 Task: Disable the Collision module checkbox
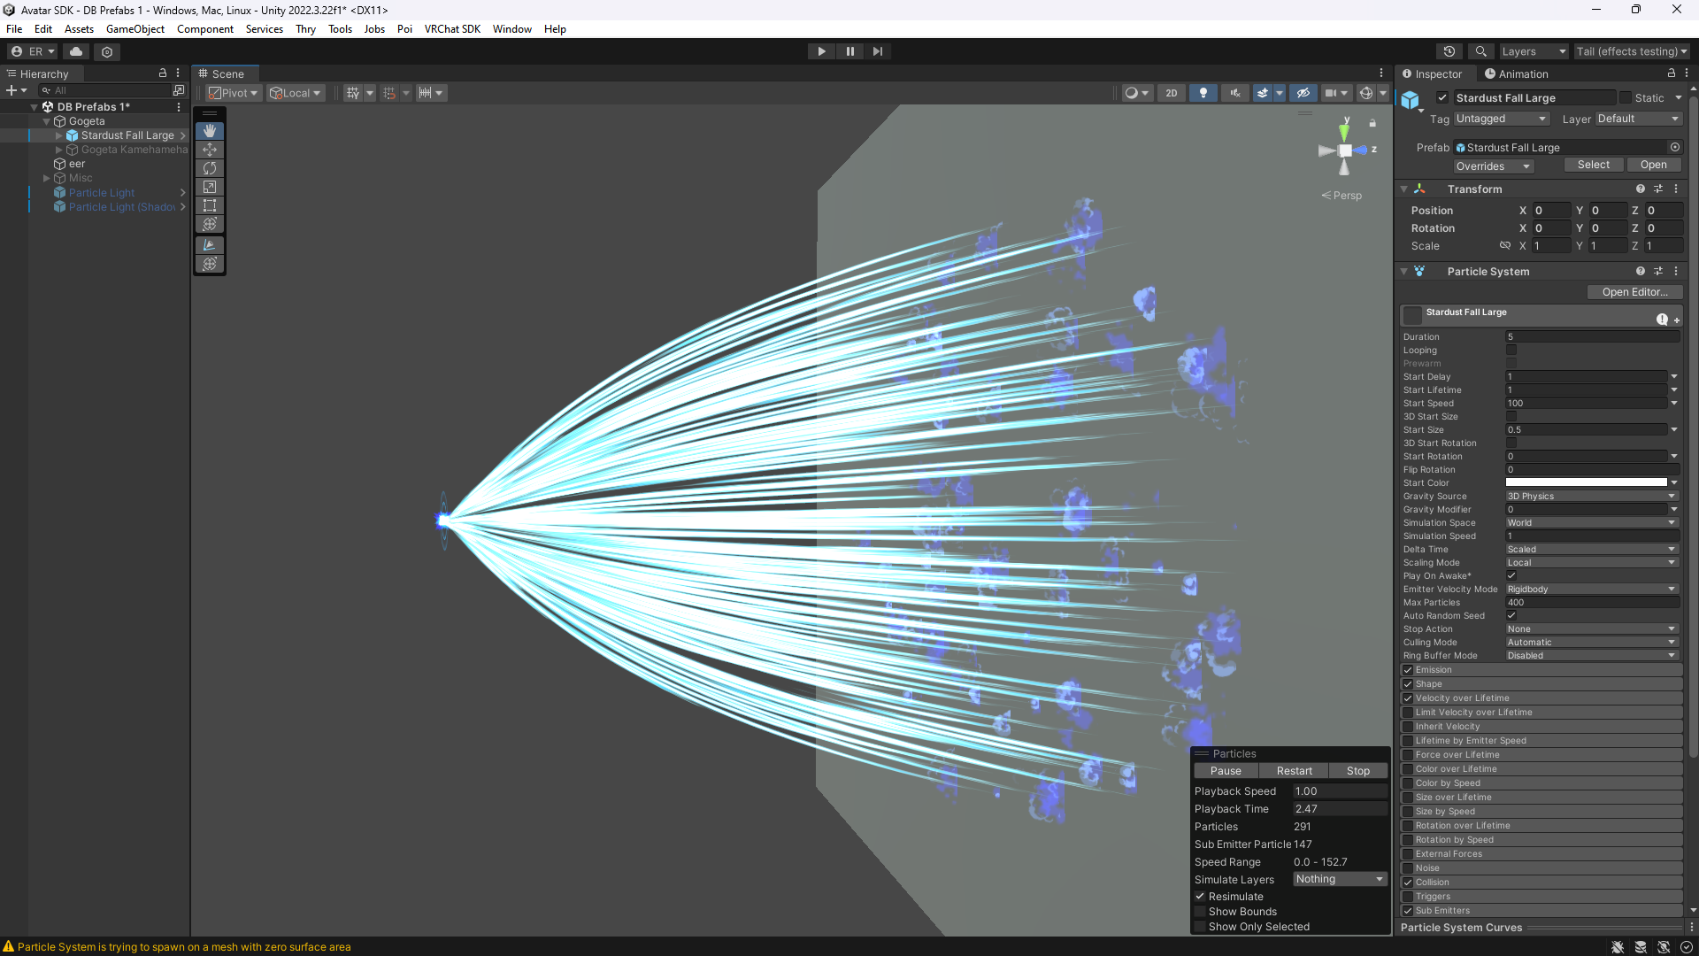click(x=1408, y=883)
